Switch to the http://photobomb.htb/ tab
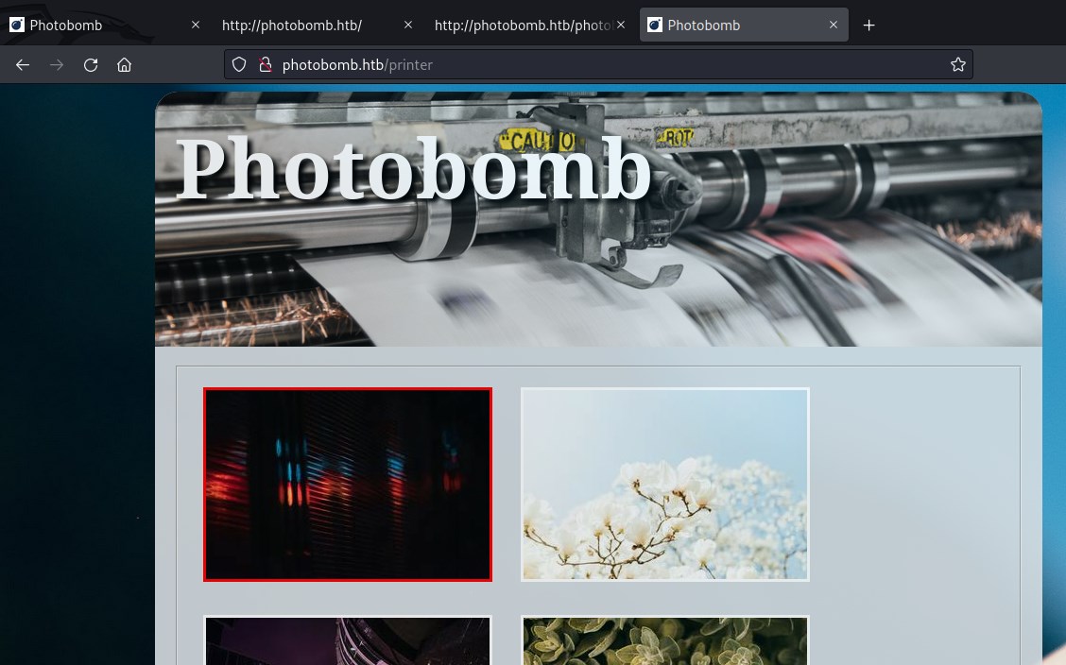 [x=293, y=26]
